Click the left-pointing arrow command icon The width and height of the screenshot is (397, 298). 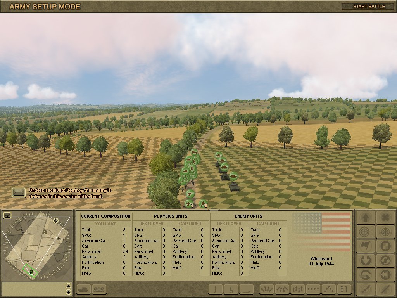(x=385, y=274)
